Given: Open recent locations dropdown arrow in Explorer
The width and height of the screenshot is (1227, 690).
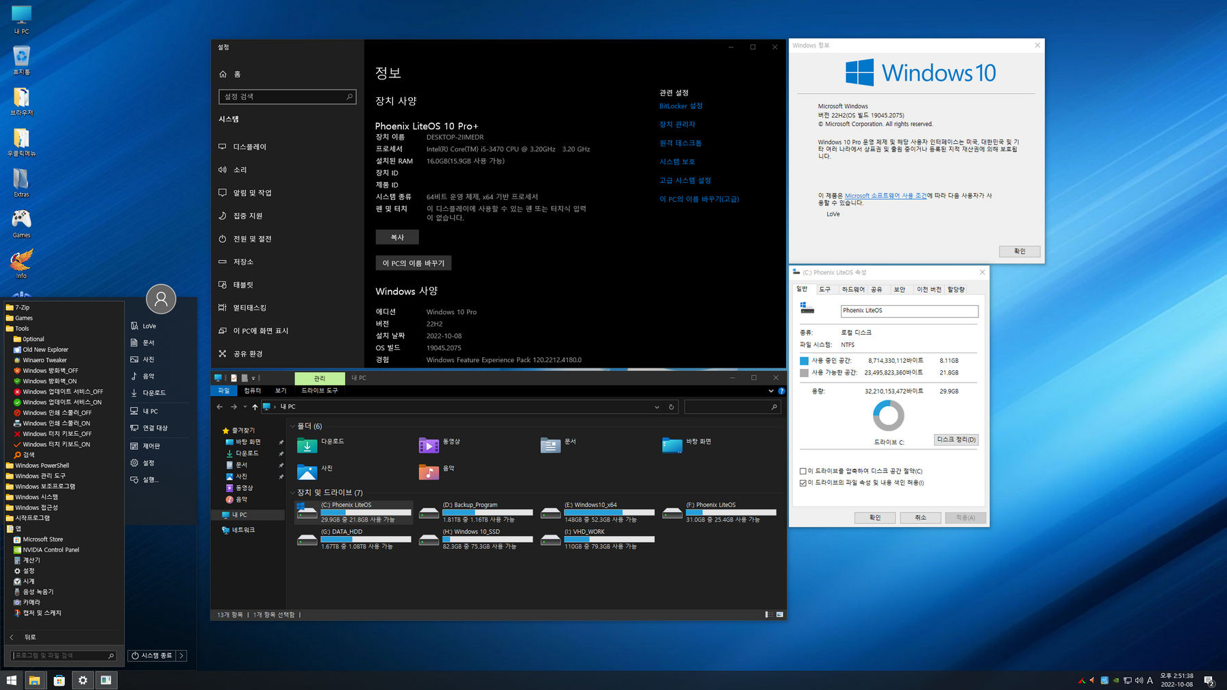Looking at the screenshot, I should tap(244, 407).
